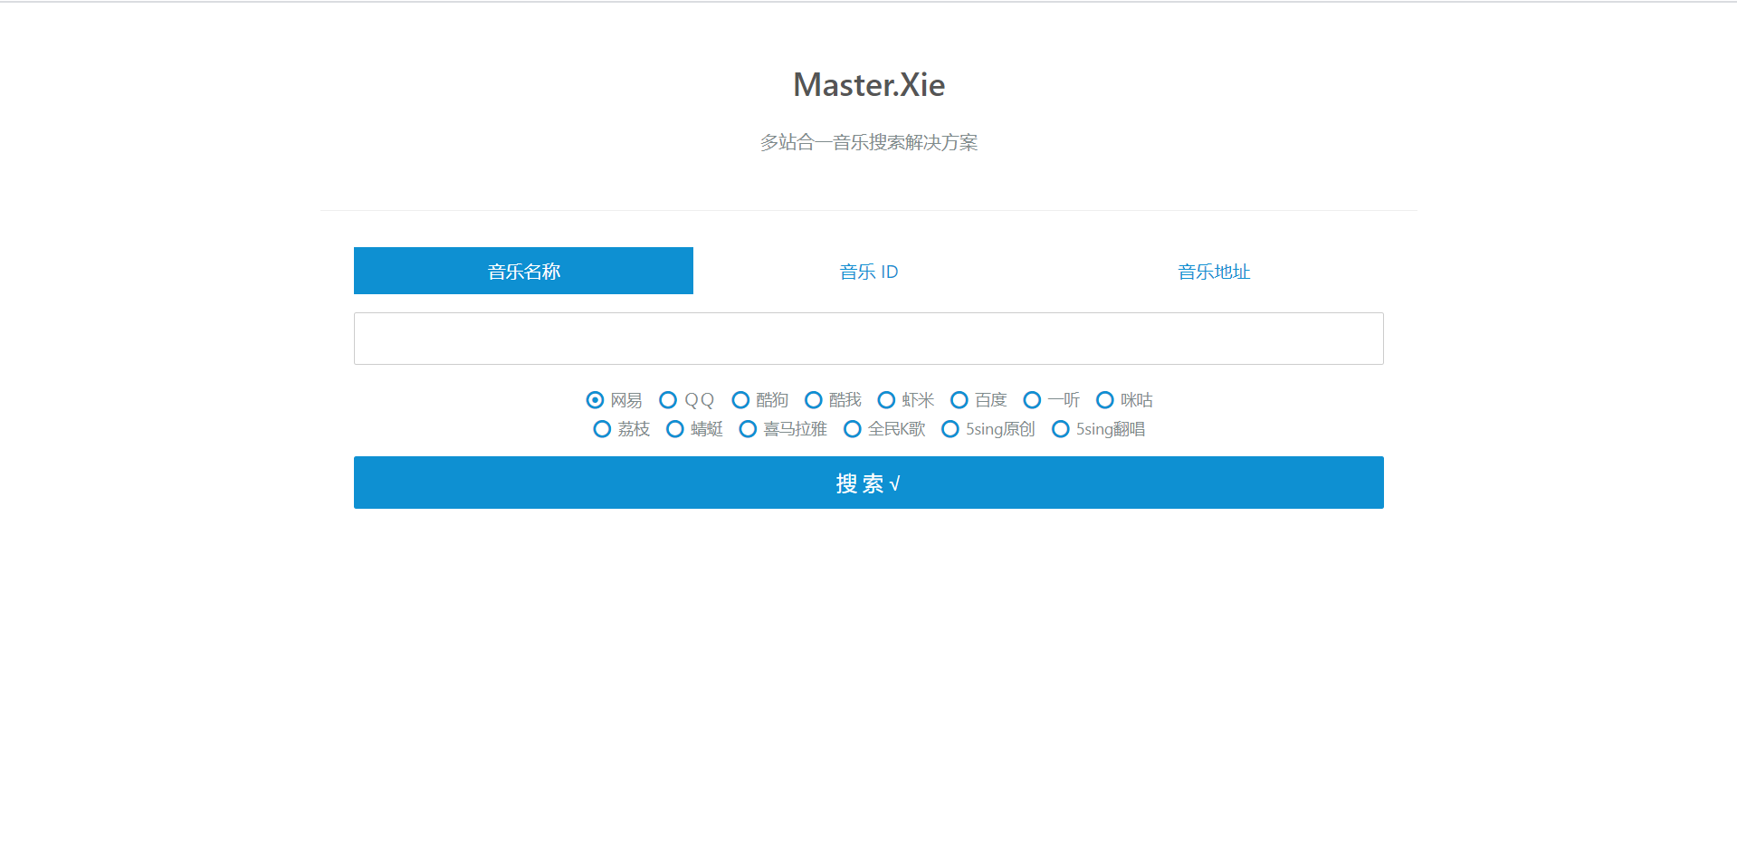Image resolution: width=1737 pixels, height=841 pixels.
Task: Confirm 网易 remains the selected source
Action: [x=595, y=399]
